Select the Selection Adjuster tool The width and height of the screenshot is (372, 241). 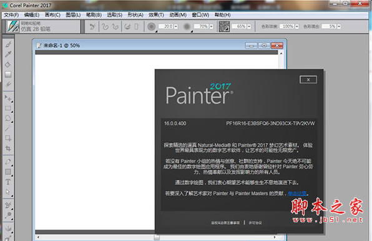tap(8, 138)
